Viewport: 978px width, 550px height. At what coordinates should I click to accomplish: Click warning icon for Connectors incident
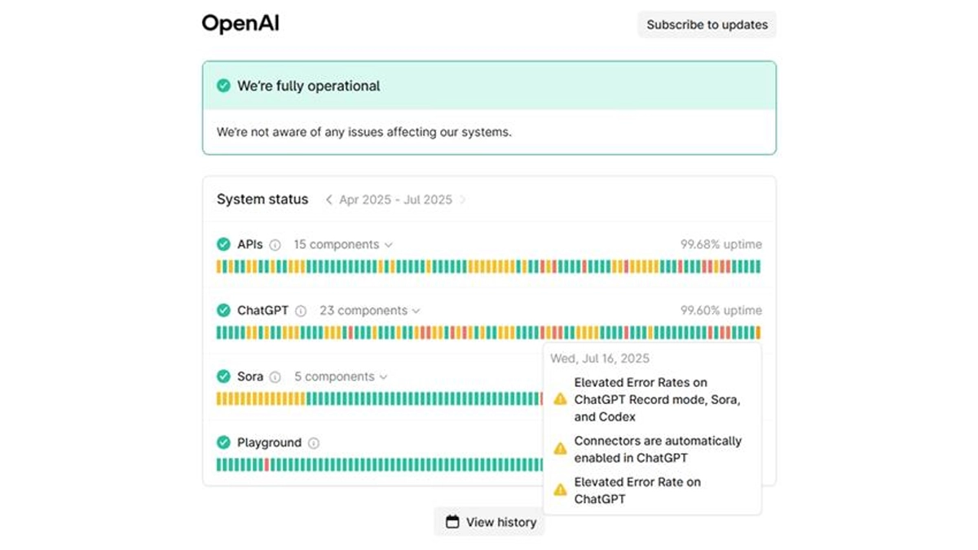[560, 449]
